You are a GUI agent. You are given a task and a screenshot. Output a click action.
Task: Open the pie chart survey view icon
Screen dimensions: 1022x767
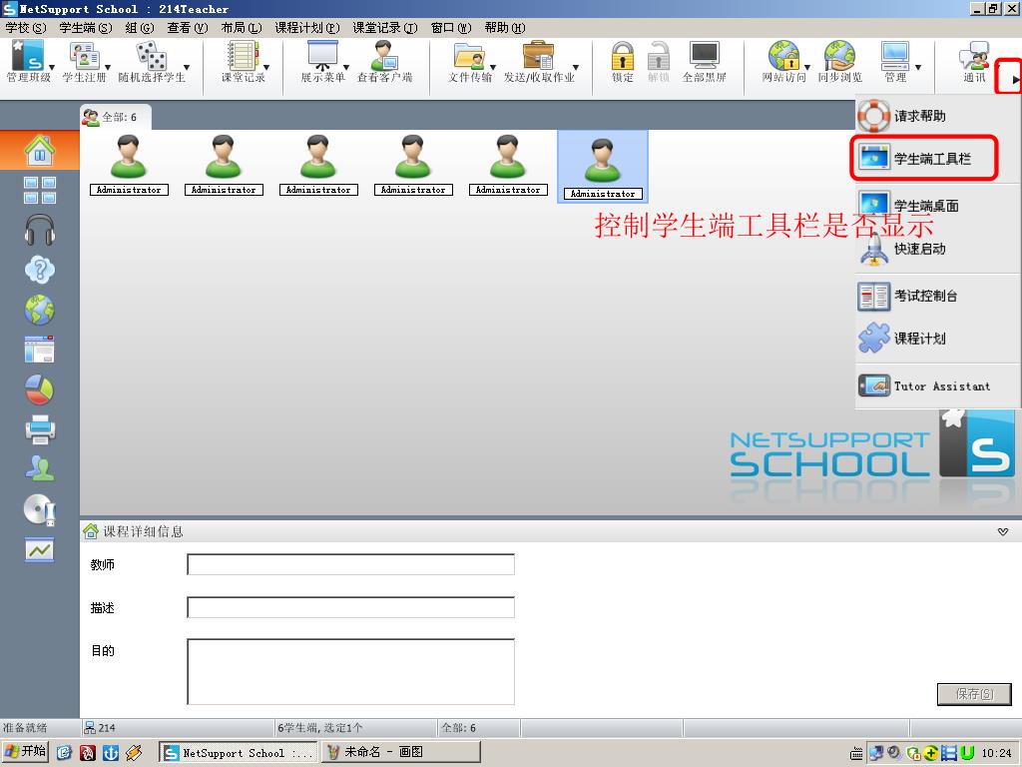click(x=40, y=390)
